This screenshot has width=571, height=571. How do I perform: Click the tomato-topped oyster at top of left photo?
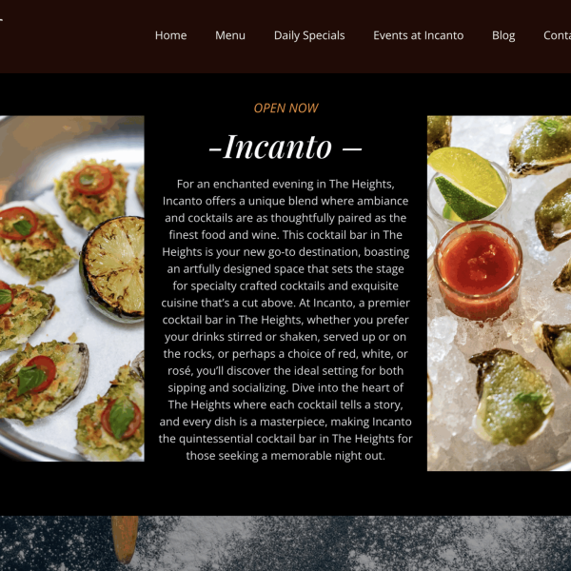(x=91, y=193)
